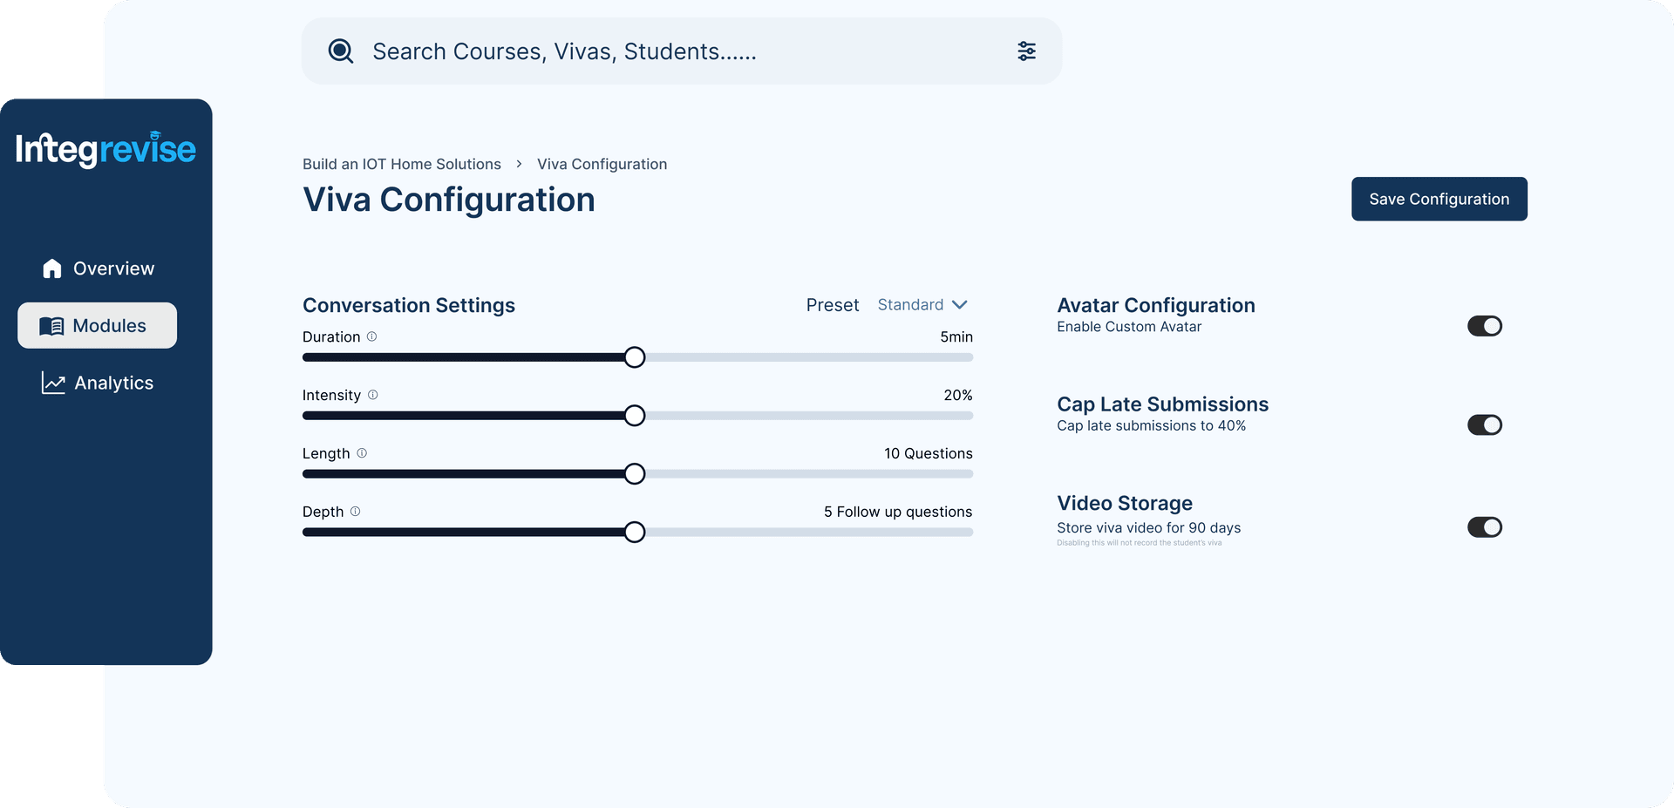
Task: Open Build an IOT Home Solutions breadcrumb link
Action: pos(401,164)
